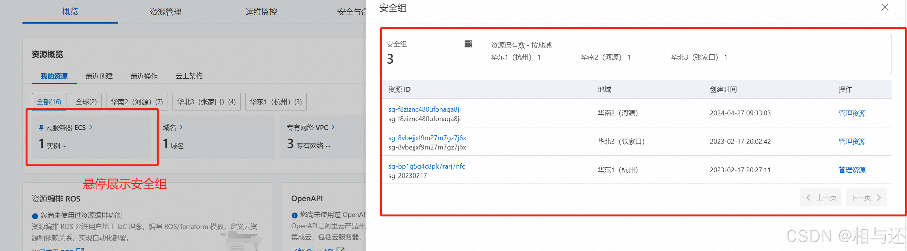Click the 资源编排 ROS card title
Screen dimensions: 907x251
pos(56,199)
